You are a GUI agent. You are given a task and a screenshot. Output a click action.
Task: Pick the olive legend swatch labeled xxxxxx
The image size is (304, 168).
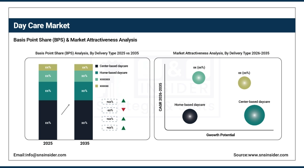coord(97,85)
